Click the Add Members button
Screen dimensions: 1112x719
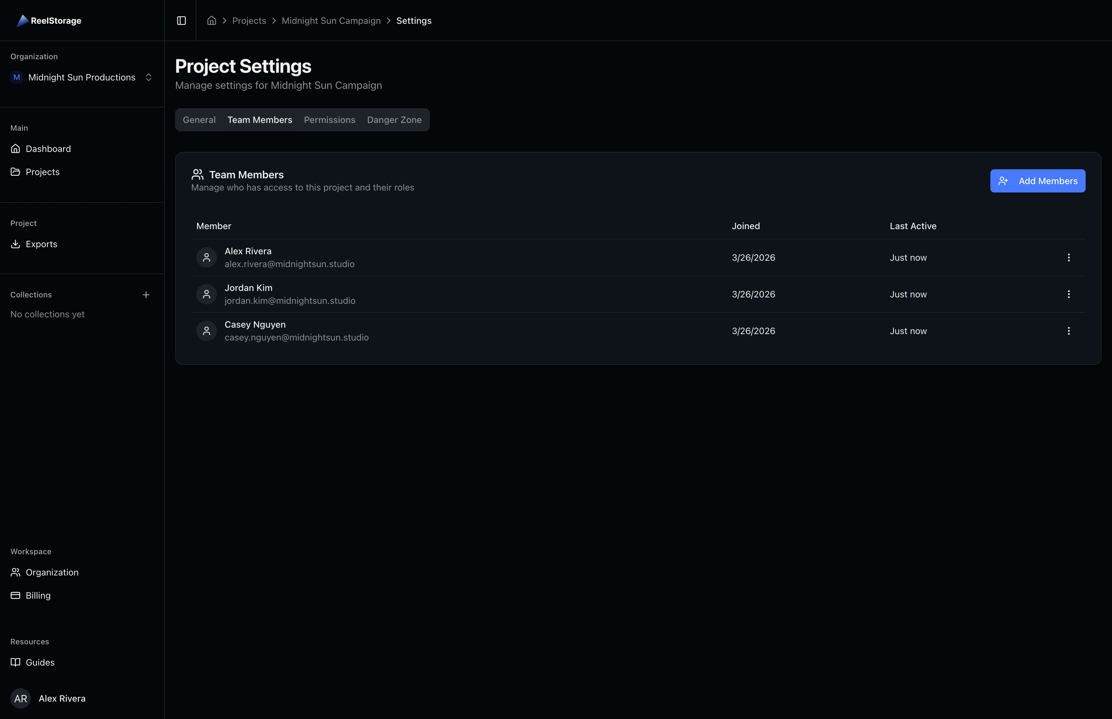1037,181
